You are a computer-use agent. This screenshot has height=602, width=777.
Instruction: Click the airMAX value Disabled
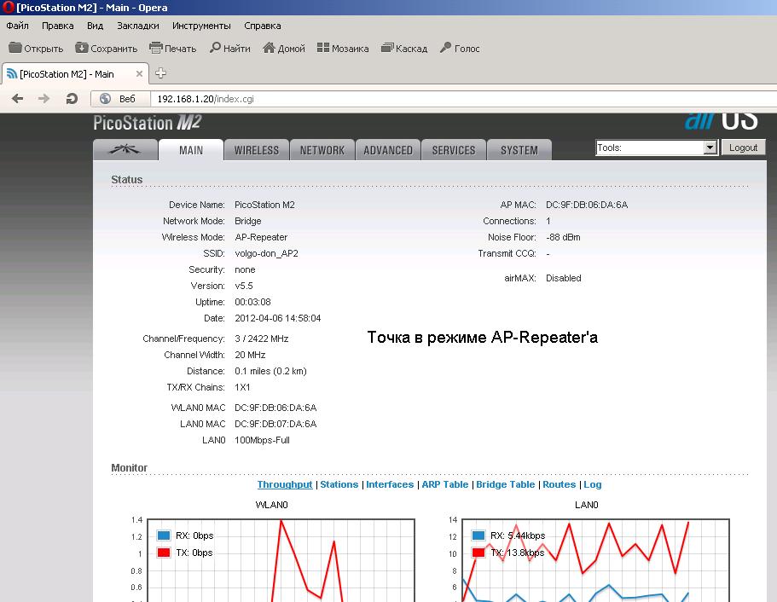[x=564, y=278]
